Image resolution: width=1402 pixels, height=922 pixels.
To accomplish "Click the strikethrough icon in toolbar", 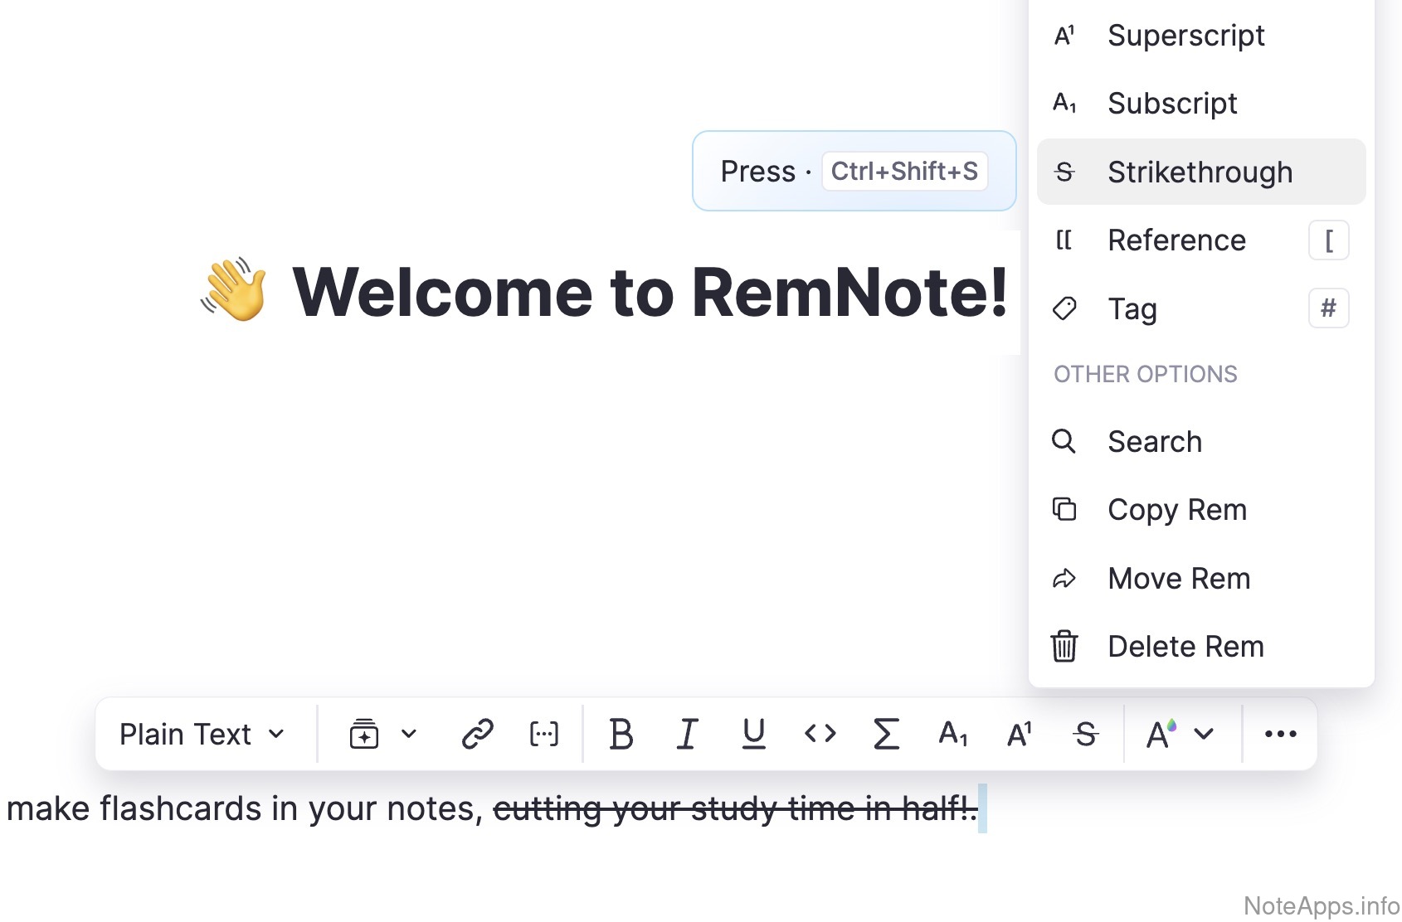I will click(x=1085, y=734).
